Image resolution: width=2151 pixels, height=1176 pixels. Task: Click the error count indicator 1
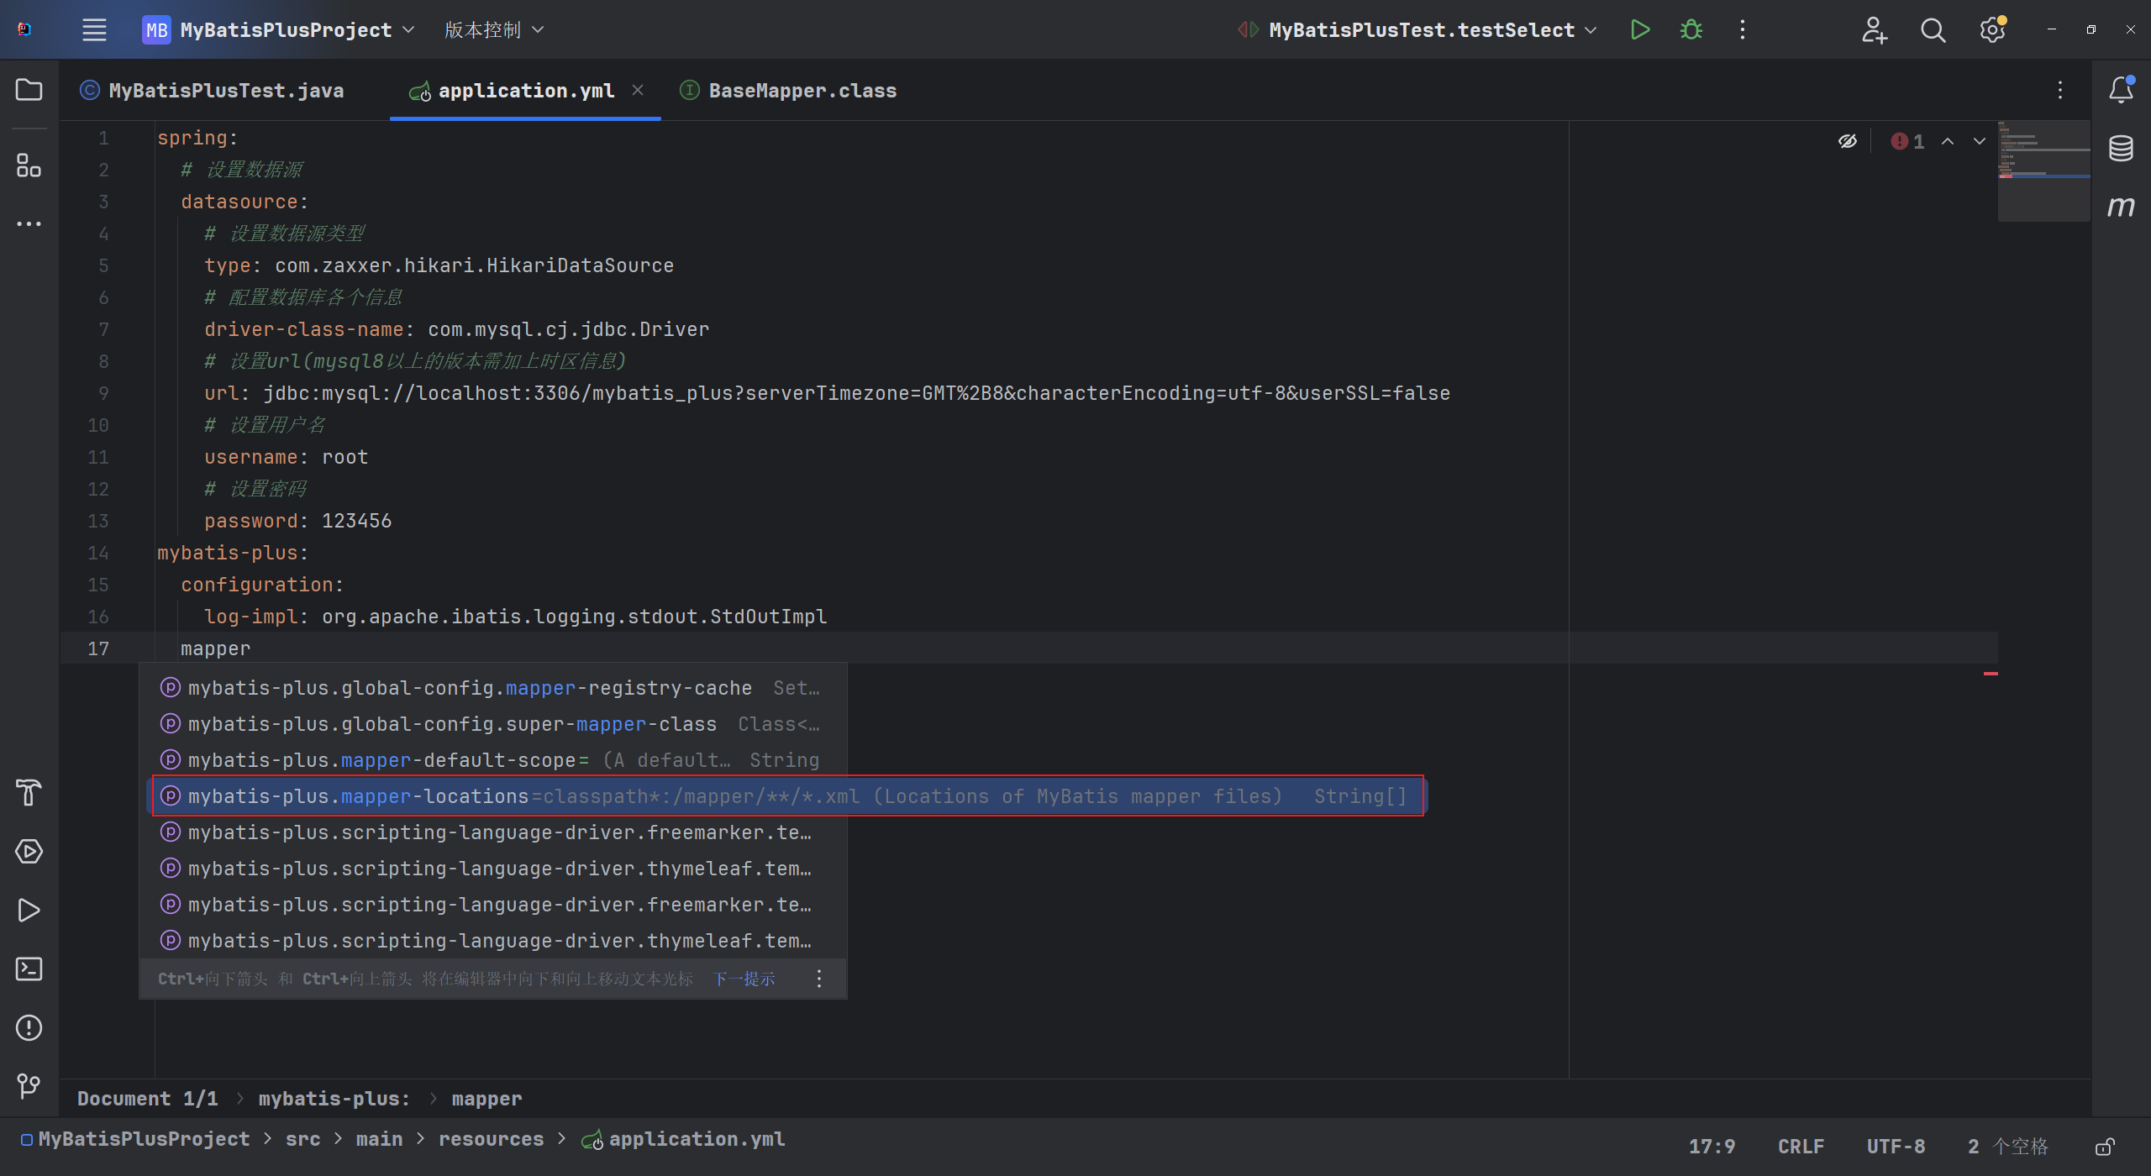click(1907, 141)
